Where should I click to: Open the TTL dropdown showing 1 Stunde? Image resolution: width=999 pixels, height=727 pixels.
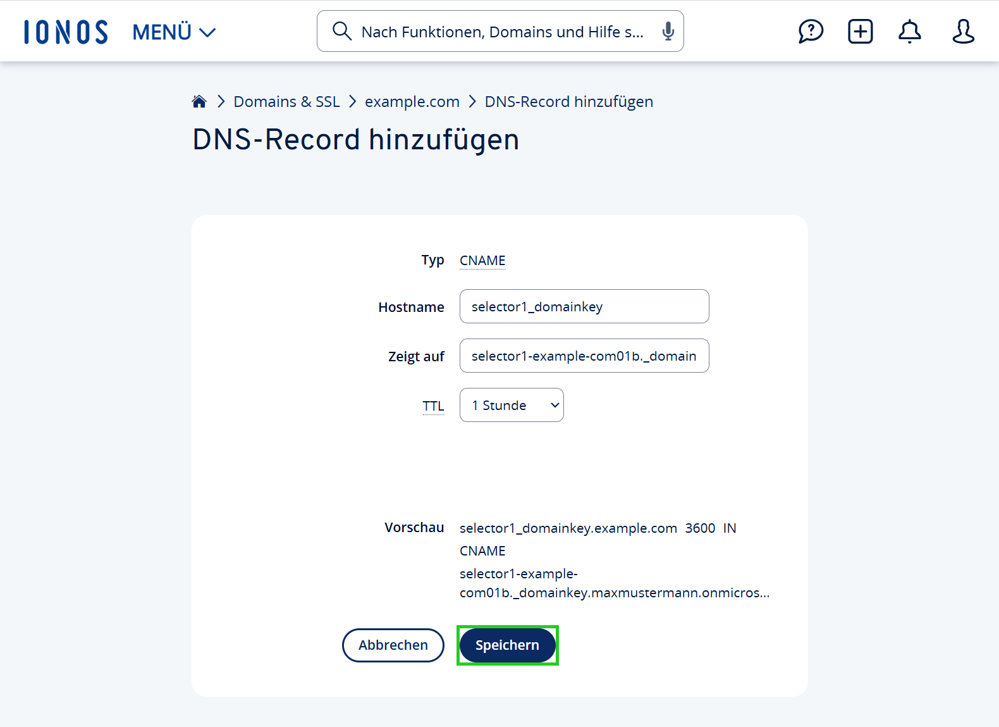pyautogui.click(x=512, y=405)
